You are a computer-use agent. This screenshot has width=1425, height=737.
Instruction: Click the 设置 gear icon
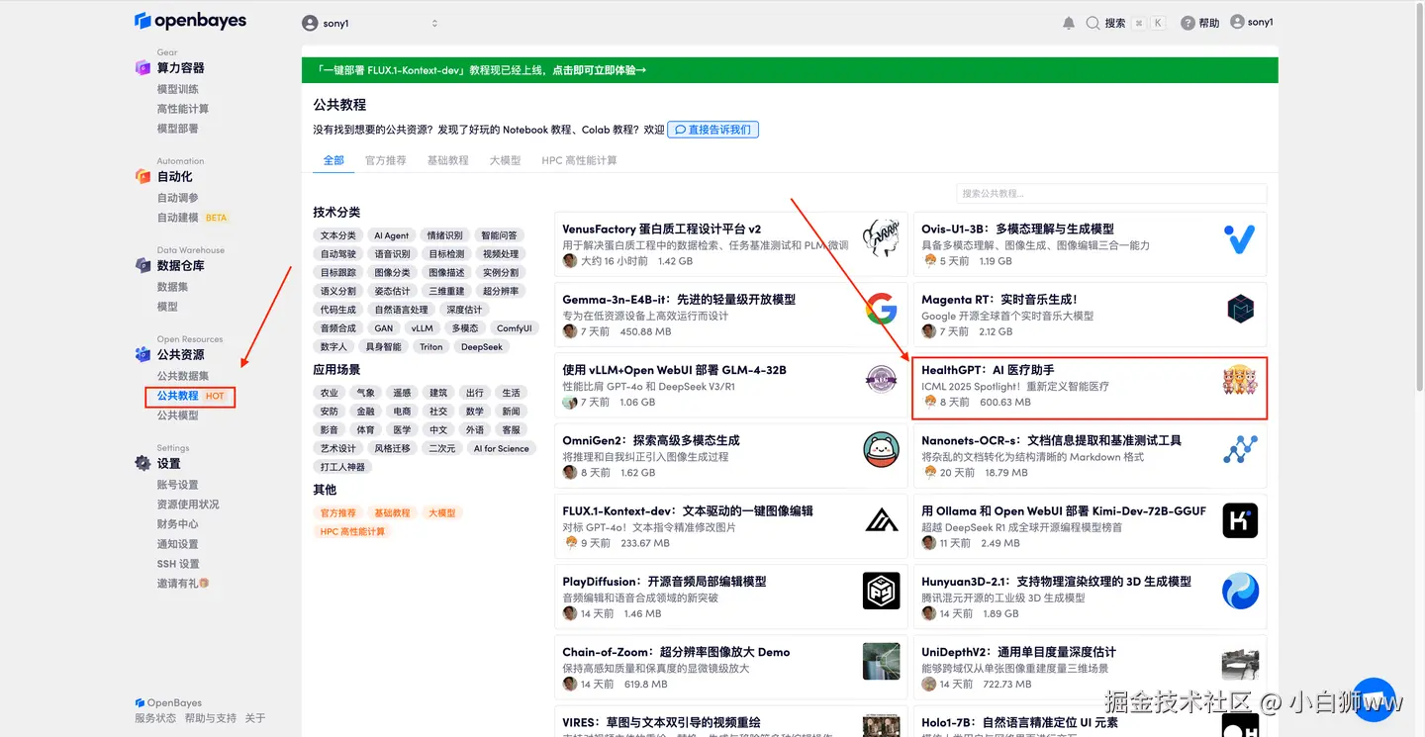tap(143, 463)
